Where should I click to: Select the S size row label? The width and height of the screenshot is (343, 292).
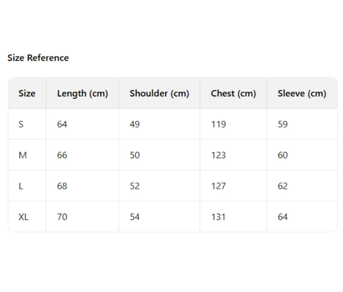pos(21,124)
